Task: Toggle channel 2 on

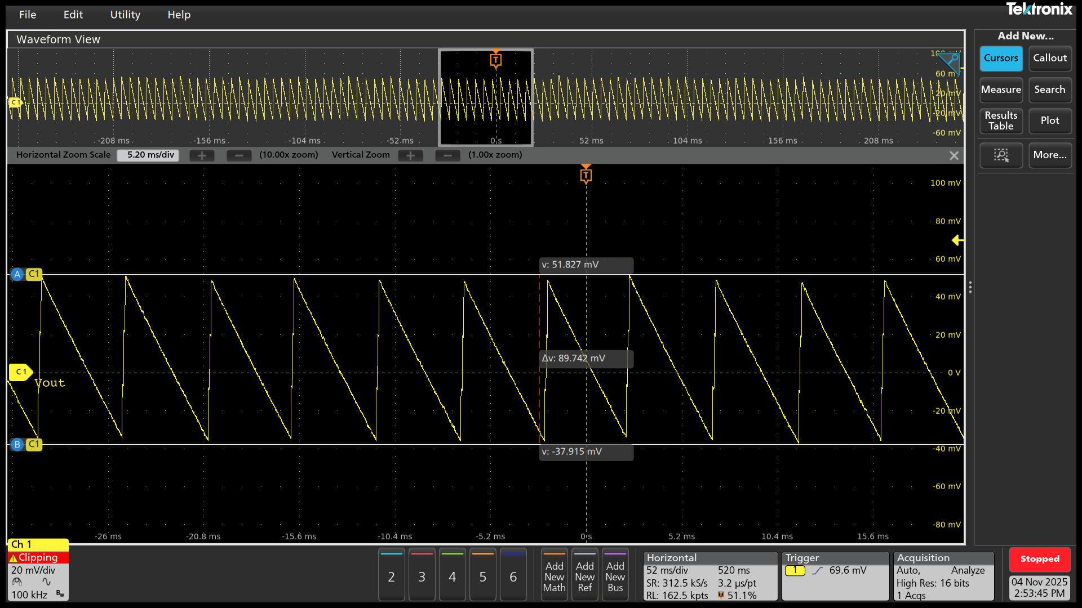Action: 391,575
